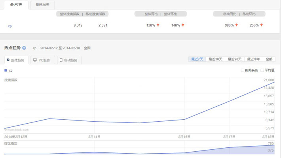Click the red up arrow beside 980%
This screenshot has height=158, width=281.
237,25
